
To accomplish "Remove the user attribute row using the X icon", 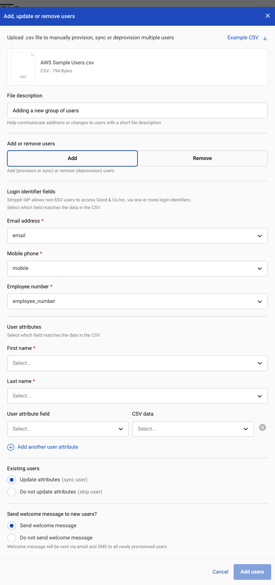I will pos(262,427).
